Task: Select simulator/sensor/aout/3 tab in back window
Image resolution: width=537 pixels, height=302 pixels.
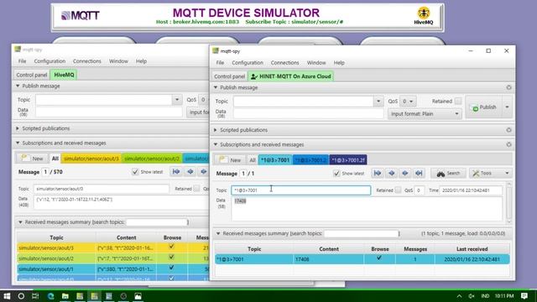Action: 91,159
